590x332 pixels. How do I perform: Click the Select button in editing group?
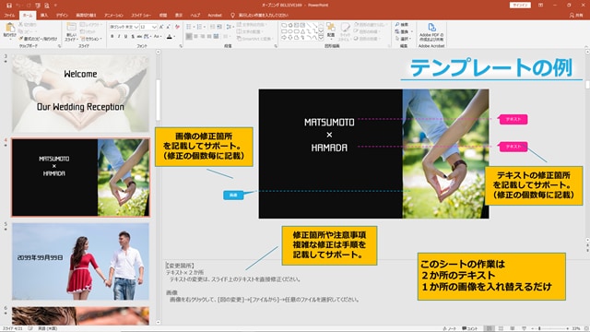[x=404, y=39]
